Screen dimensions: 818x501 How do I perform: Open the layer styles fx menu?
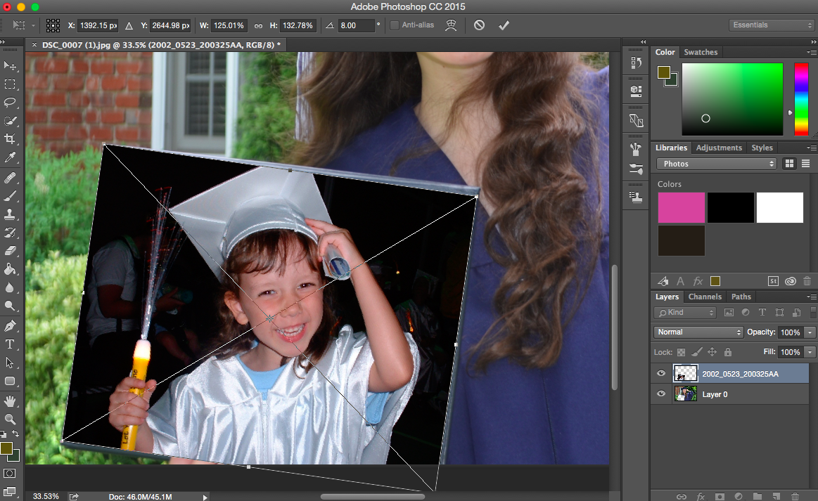pyautogui.click(x=701, y=495)
